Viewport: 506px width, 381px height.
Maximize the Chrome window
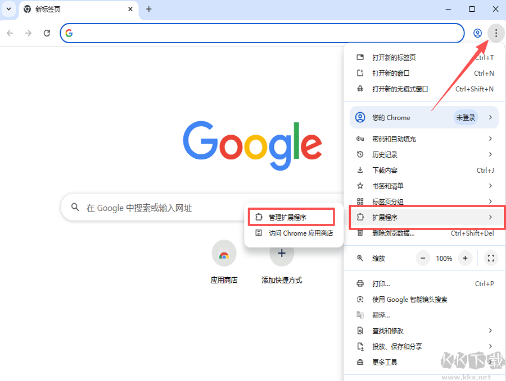coord(472,9)
